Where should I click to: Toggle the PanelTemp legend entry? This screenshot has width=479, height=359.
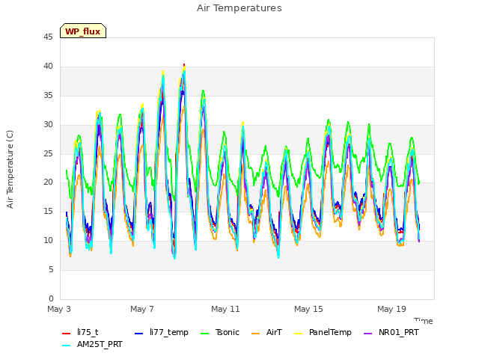point(323,332)
